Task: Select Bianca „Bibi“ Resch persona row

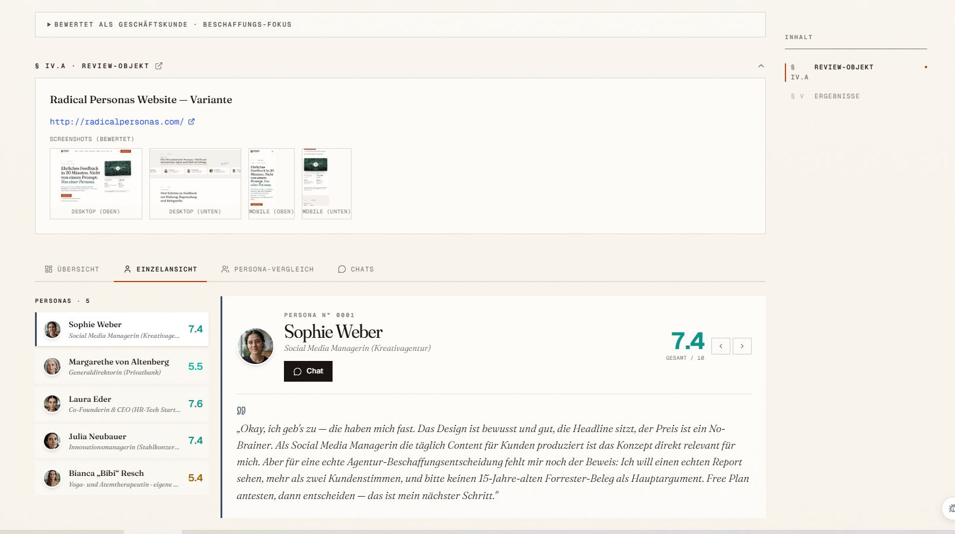Action: click(x=122, y=478)
